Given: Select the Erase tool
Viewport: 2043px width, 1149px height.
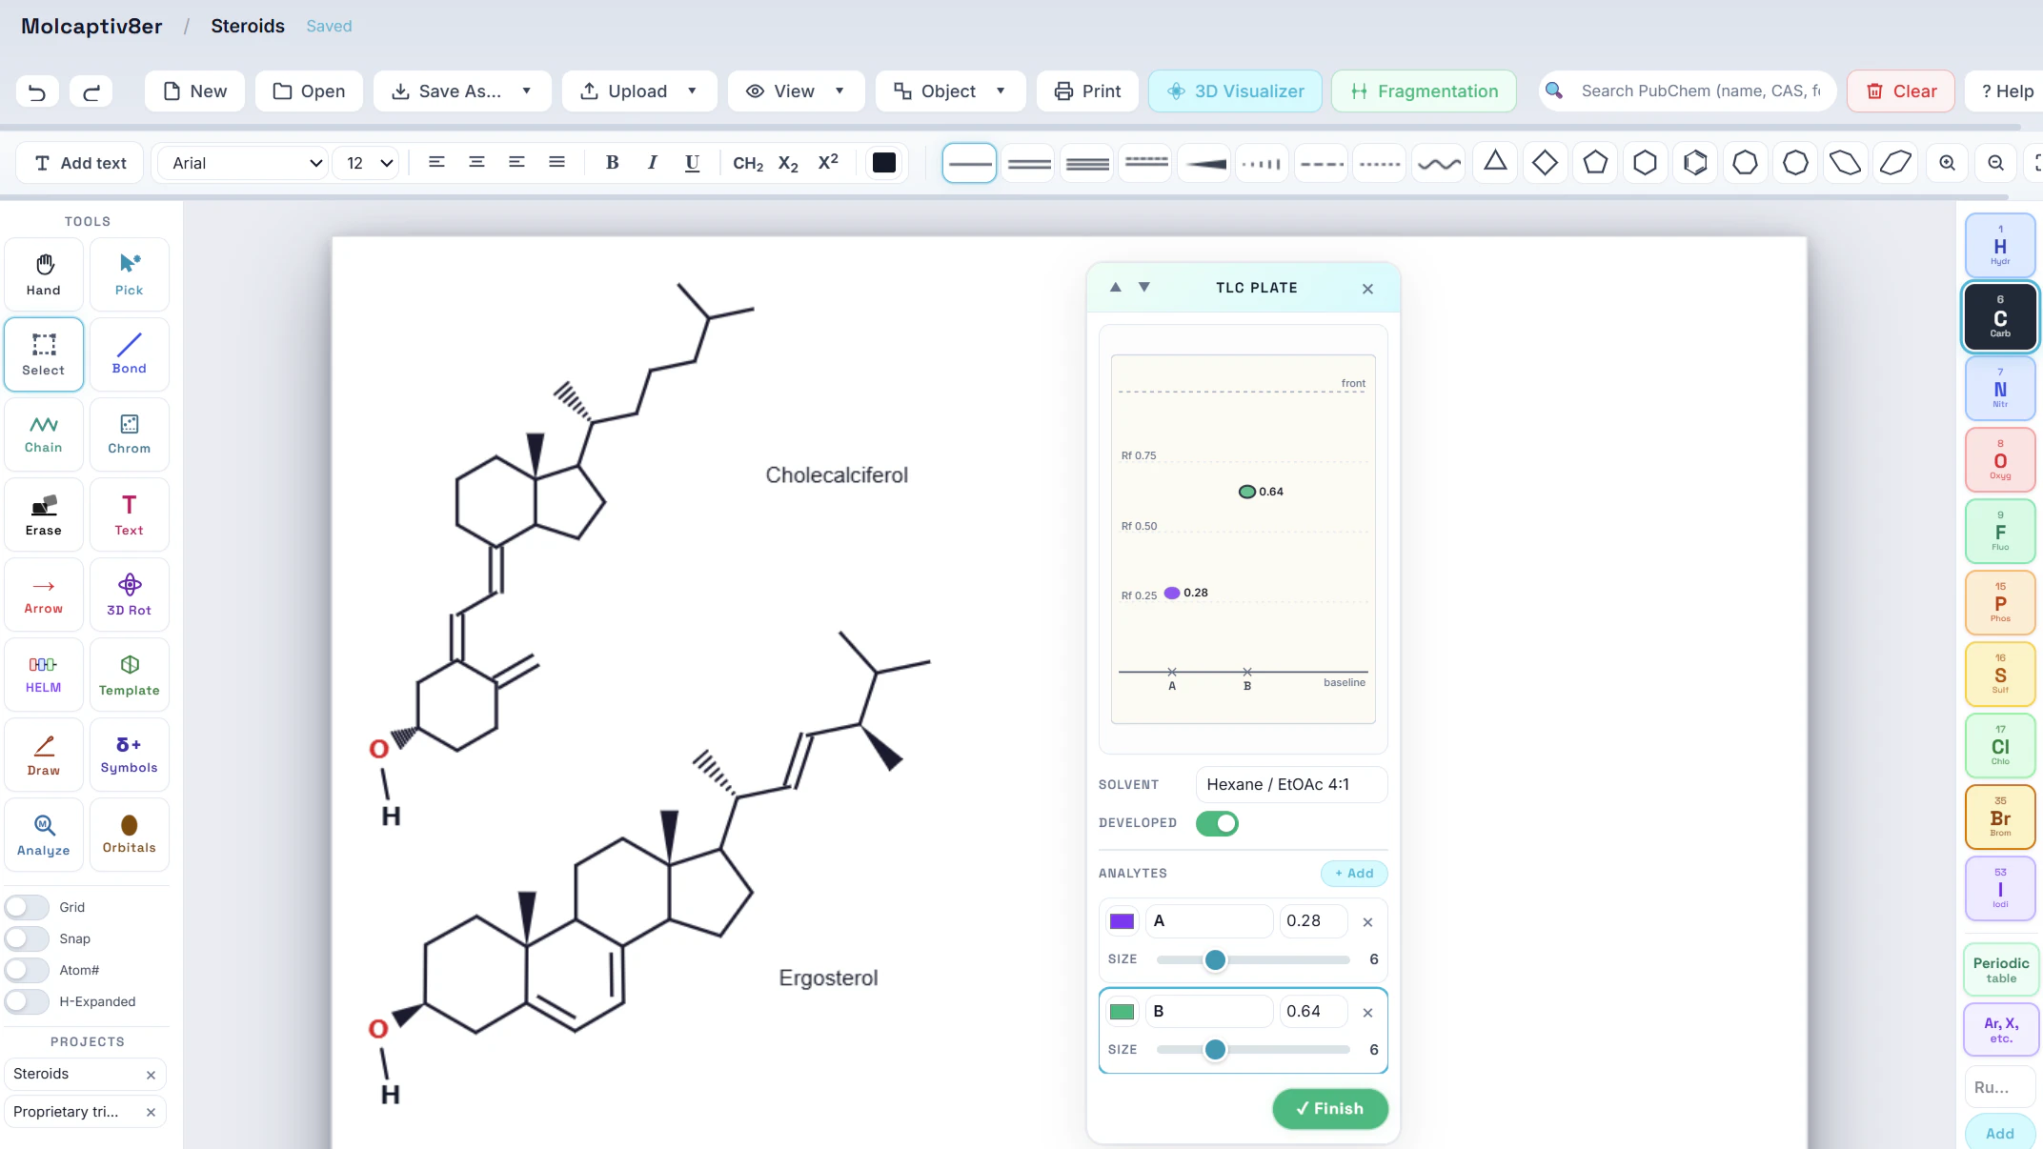Looking at the screenshot, I should [x=44, y=514].
